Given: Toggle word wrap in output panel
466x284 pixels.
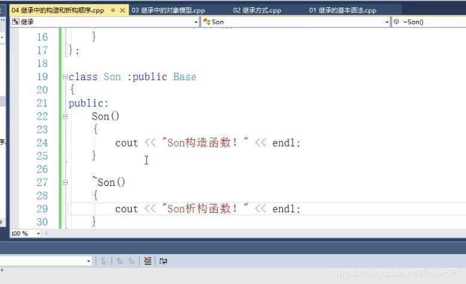Looking at the screenshot, I should click(163, 261).
